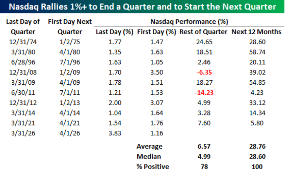The width and height of the screenshot is (285, 174).
Task: Select the 100 percent positive value
Action: (x=256, y=167)
